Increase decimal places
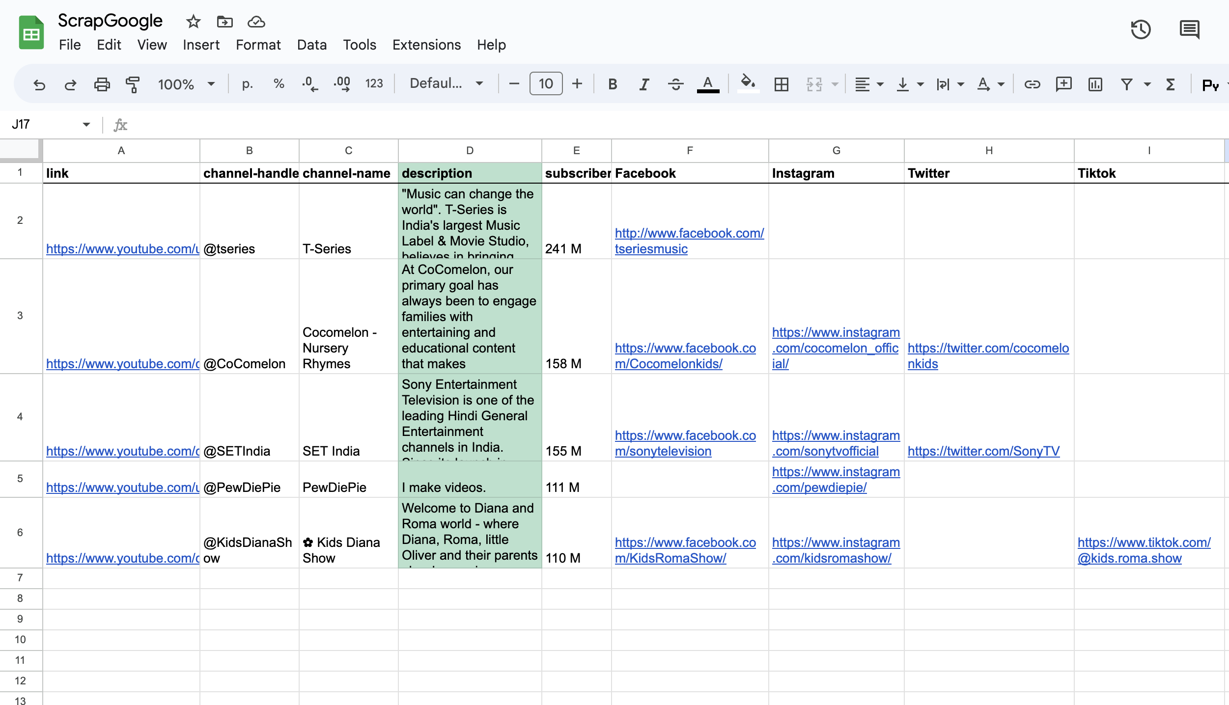 (342, 84)
